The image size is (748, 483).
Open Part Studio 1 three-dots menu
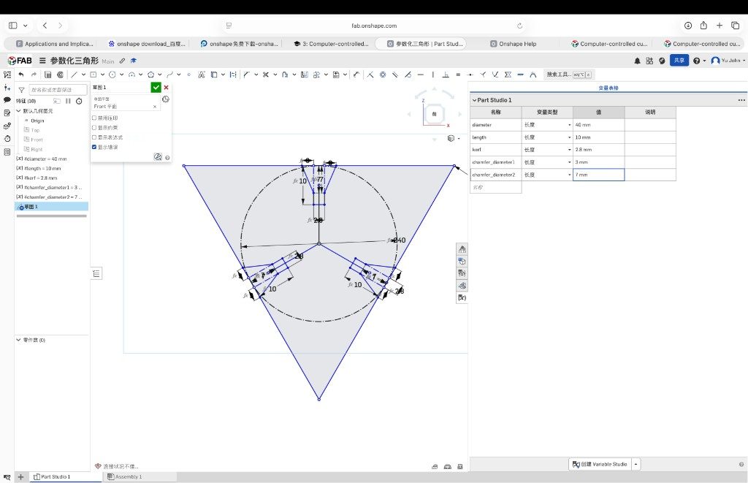tap(741, 100)
